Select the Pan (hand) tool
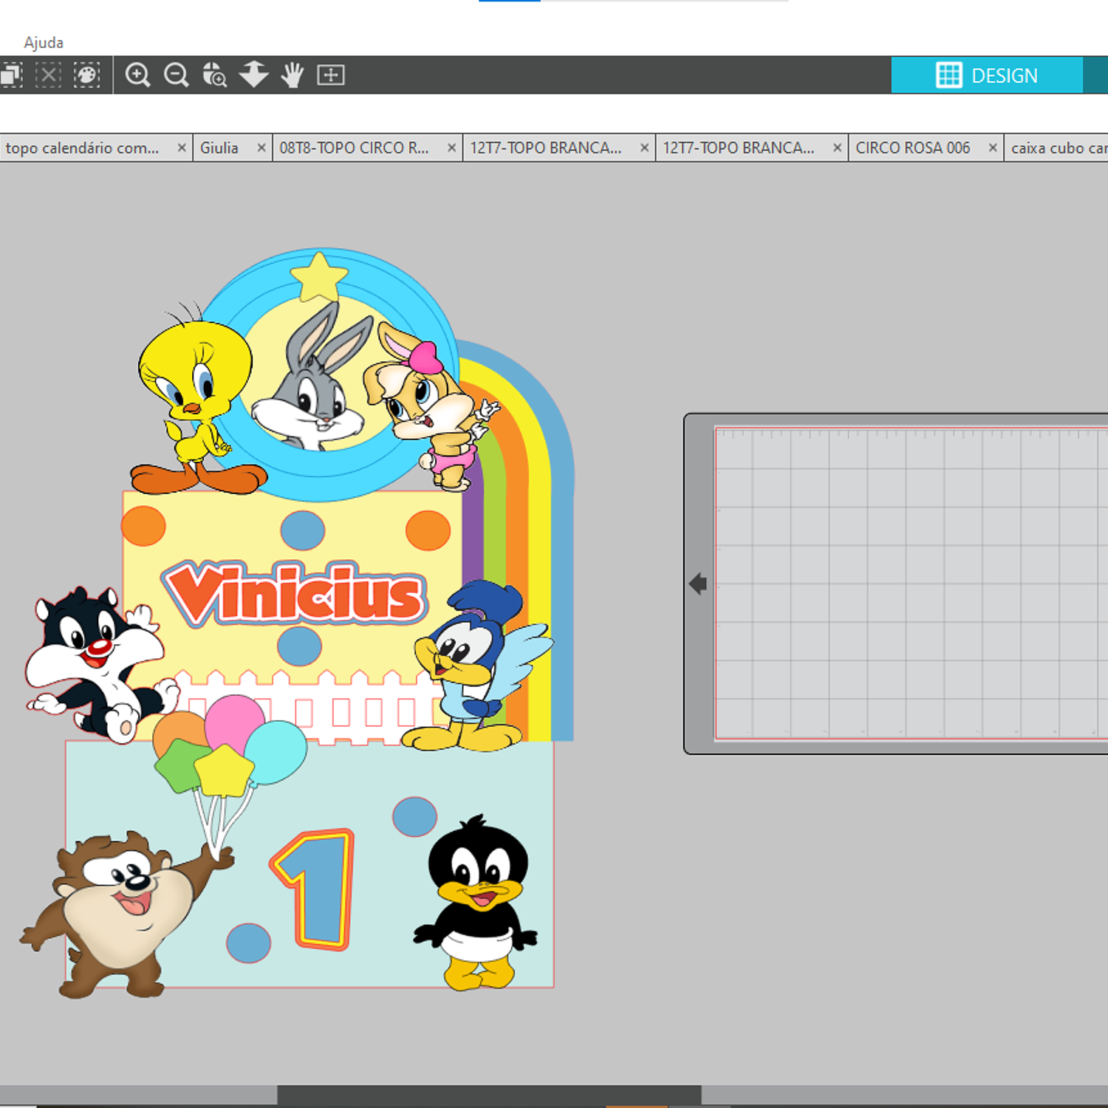 [292, 75]
